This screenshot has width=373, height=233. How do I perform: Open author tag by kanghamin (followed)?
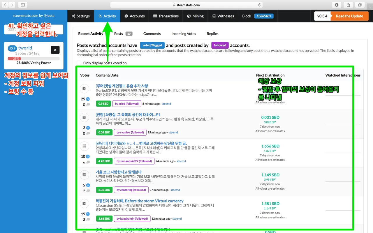132,219
